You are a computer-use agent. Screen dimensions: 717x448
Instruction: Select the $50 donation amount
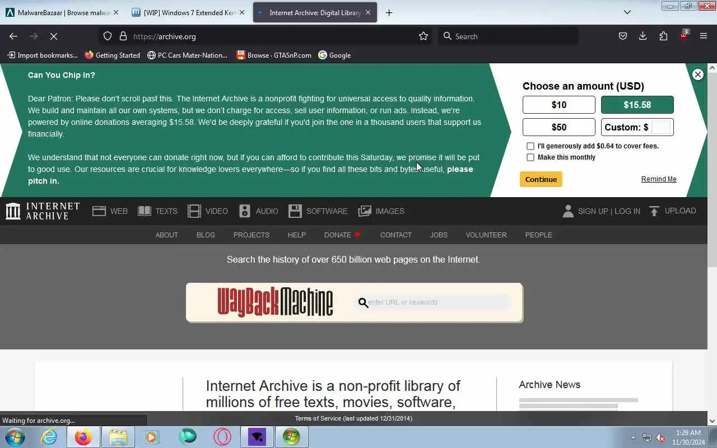[559, 127]
